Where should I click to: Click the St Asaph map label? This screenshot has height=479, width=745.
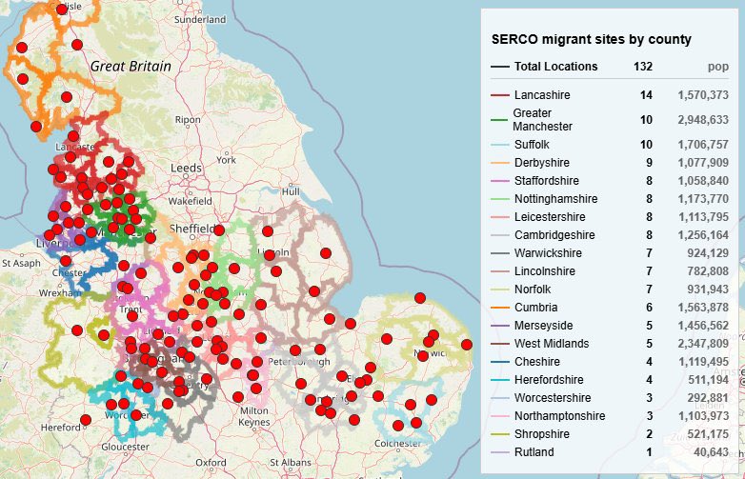click(21, 263)
